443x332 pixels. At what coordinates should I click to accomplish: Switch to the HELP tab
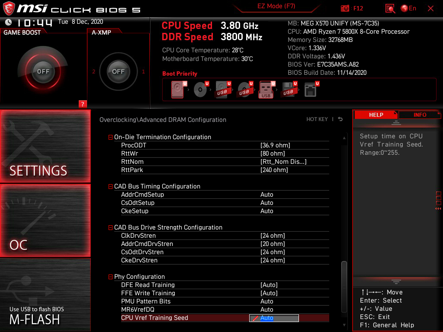pyautogui.click(x=376, y=115)
